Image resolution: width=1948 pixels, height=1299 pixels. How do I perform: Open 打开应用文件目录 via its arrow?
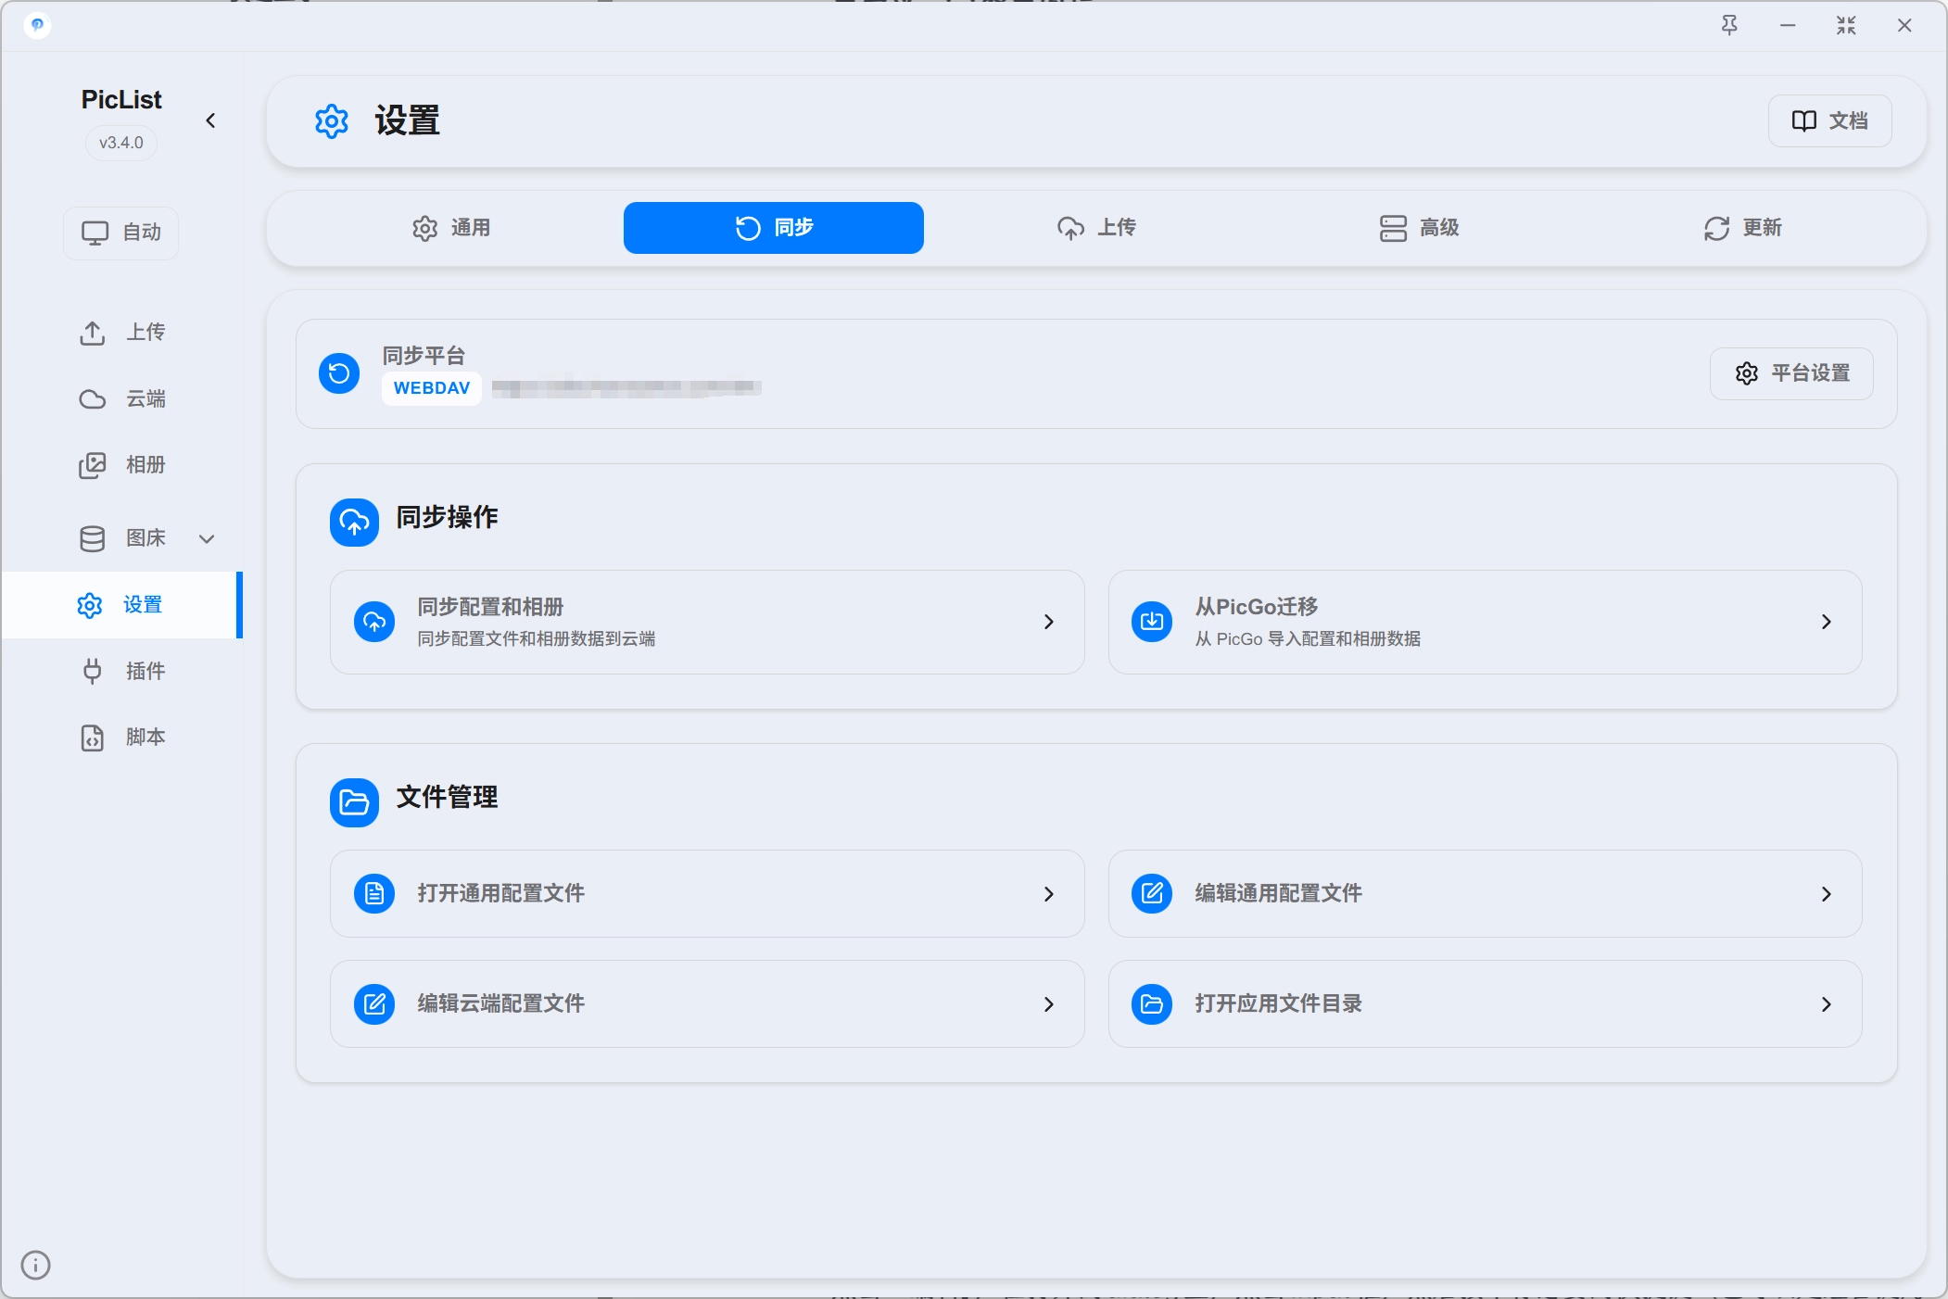[1827, 1004]
